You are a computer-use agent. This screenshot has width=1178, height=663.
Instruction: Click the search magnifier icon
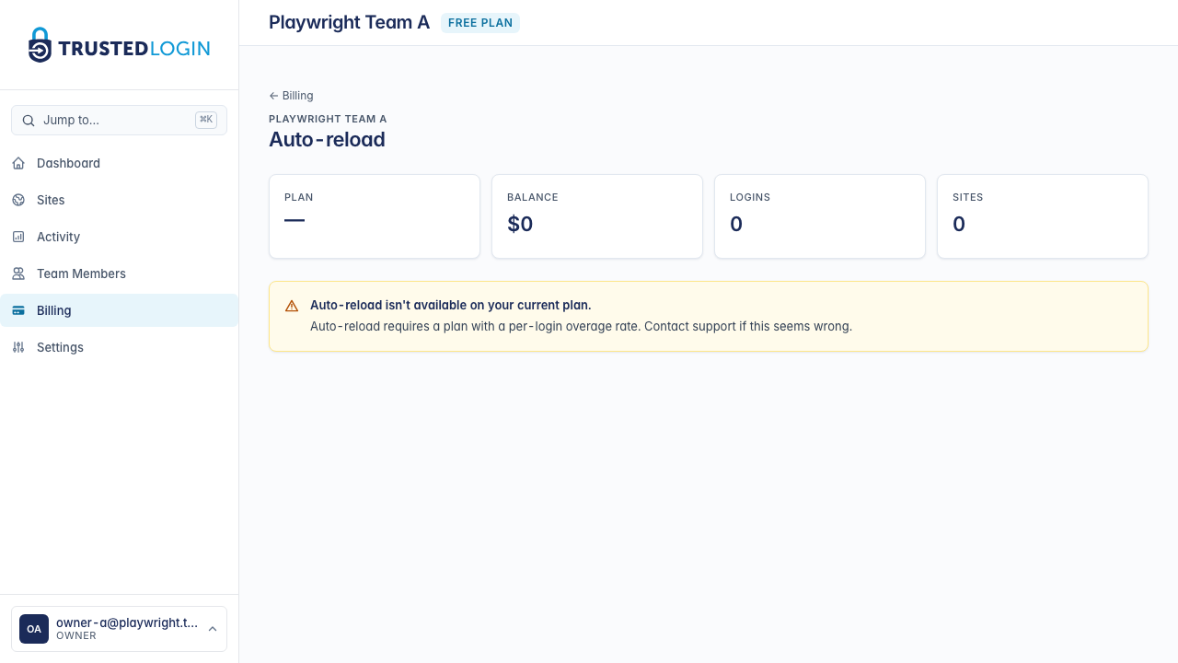coord(29,121)
